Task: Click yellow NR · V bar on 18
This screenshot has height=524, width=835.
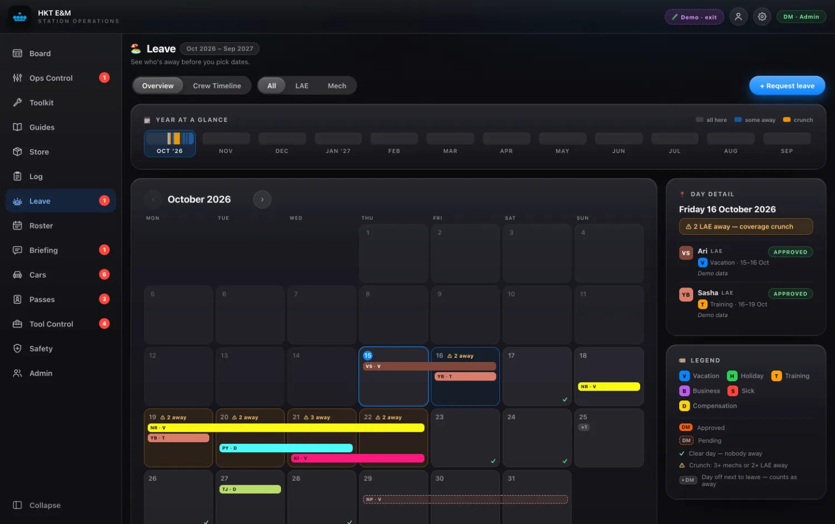Action: (609, 387)
